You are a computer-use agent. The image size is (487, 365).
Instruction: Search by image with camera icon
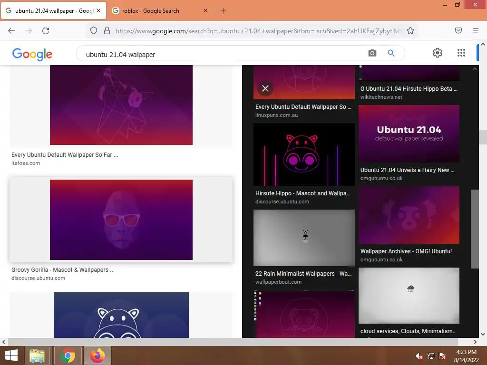[372, 53]
